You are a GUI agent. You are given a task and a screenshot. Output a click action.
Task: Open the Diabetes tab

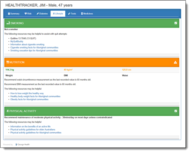tap(42, 14)
